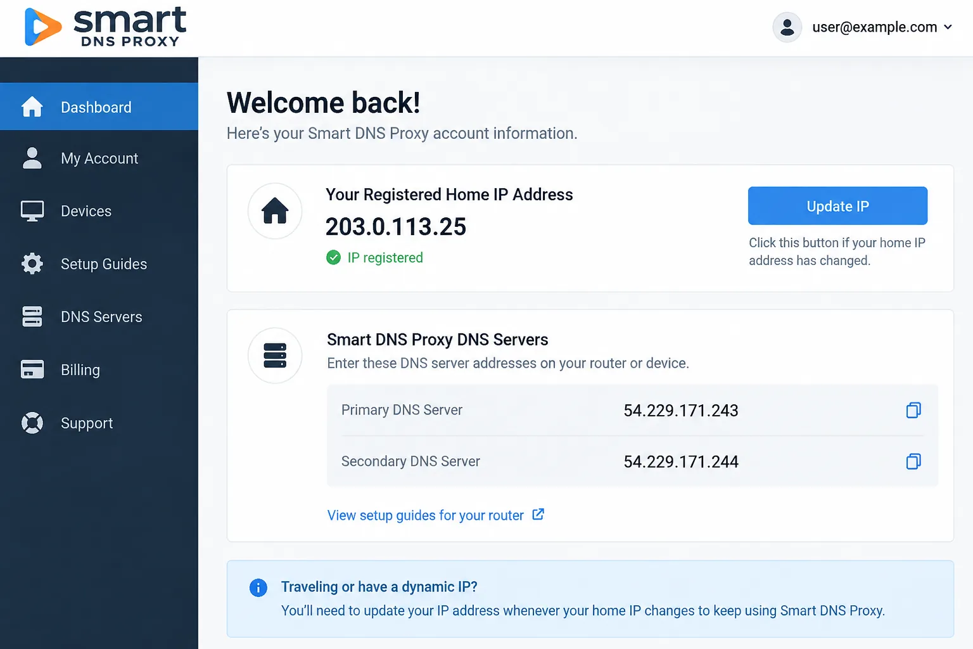Click the Update IP button
The width and height of the screenshot is (973, 649).
pyautogui.click(x=837, y=206)
